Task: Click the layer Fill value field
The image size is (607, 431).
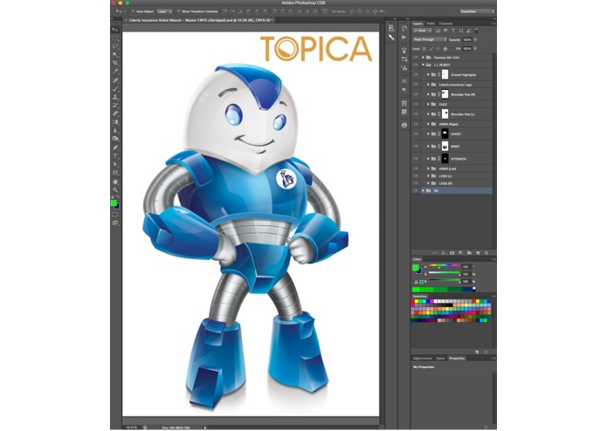Action: pos(467,49)
